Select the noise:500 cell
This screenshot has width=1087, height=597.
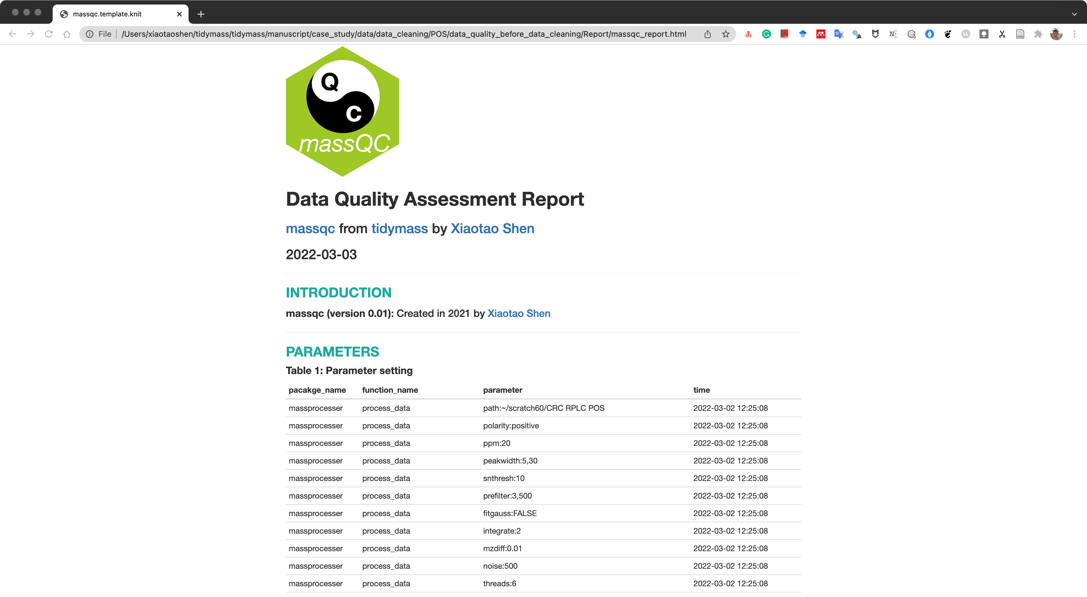pyautogui.click(x=500, y=566)
